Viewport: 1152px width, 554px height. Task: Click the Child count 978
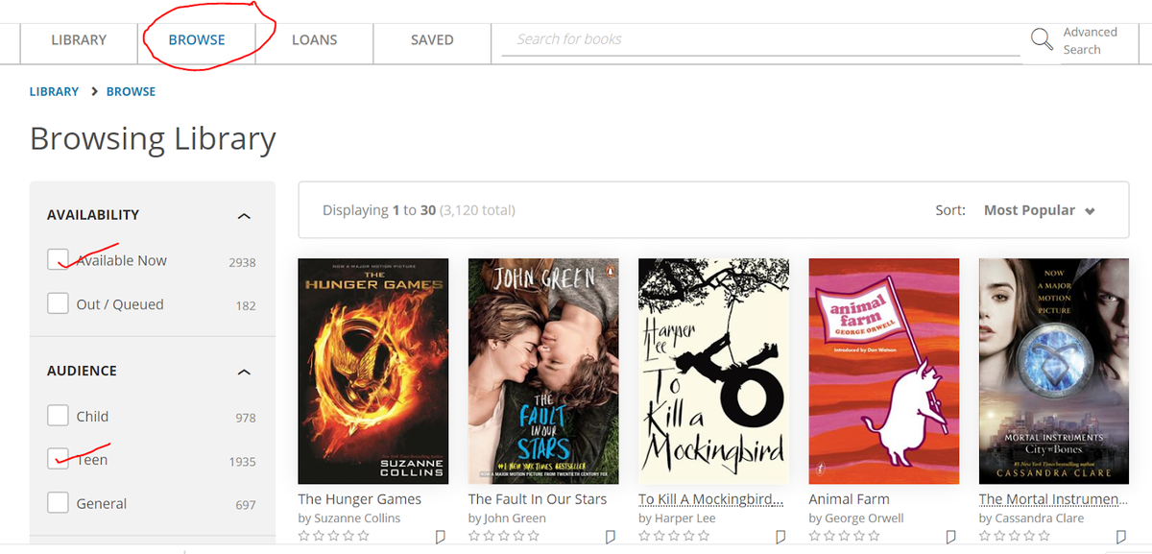pos(246,418)
